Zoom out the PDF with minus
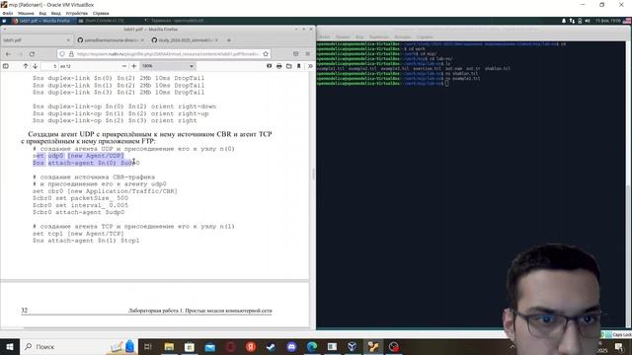This screenshot has width=632, height=355. point(124,66)
